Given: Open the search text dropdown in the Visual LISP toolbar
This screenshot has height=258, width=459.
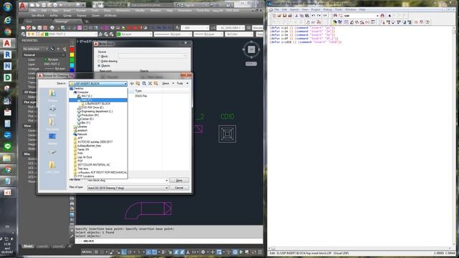Looking at the screenshot, I should (x=377, y=16).
